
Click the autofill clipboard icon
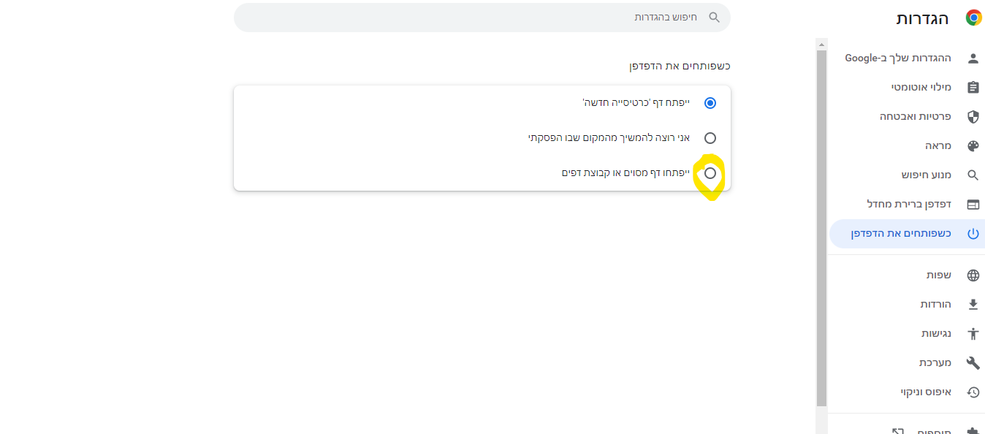973,88
